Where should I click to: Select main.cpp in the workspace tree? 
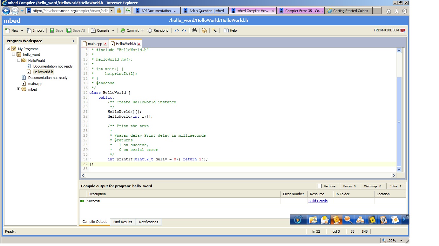point(35,84)
